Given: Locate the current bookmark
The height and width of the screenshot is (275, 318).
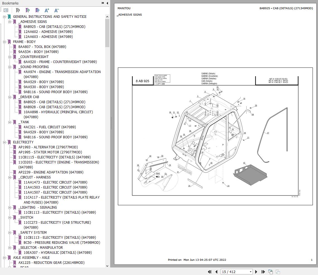Looking at the screenshot, I should coord(37,10).
